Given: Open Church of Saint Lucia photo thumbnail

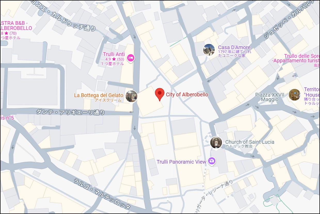Looking at the screenshot, I should pyautogui.click(x=216, y=142).
